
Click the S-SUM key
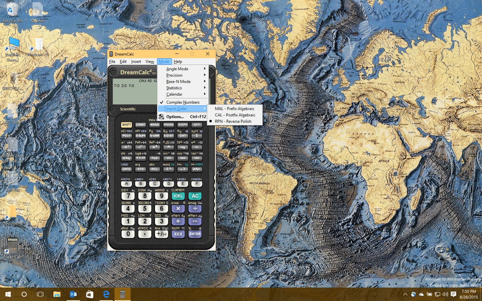point(140,136)
